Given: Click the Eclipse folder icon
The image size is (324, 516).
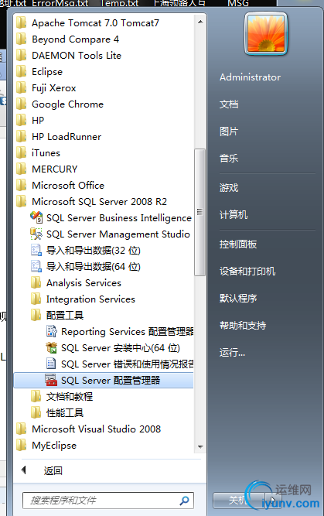Looking at the screenshot, I should coord(22,71).
